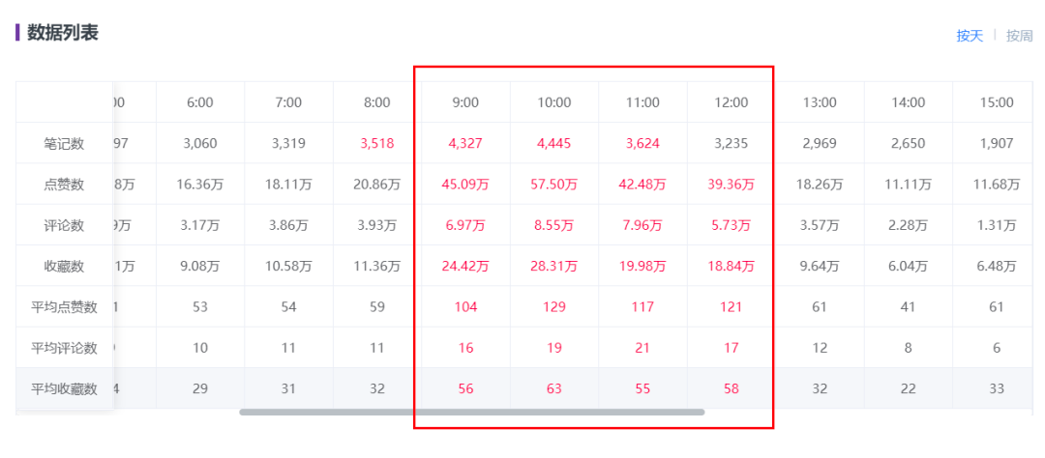Screen dimensions: 1045x458
Task: Select the 平均点赞数 row label
Action: tap(64, 307)
